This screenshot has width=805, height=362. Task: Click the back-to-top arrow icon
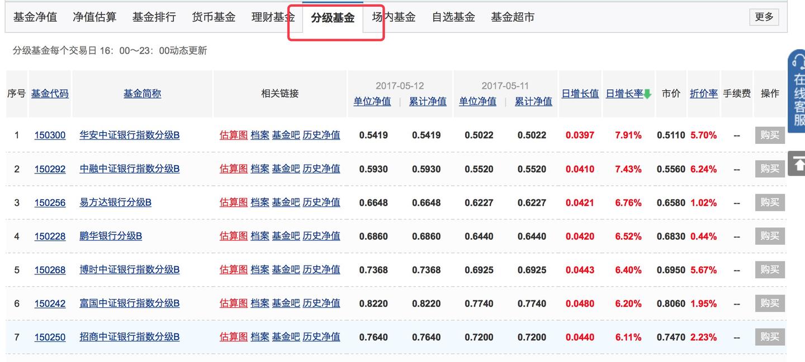tap(799, 162)
